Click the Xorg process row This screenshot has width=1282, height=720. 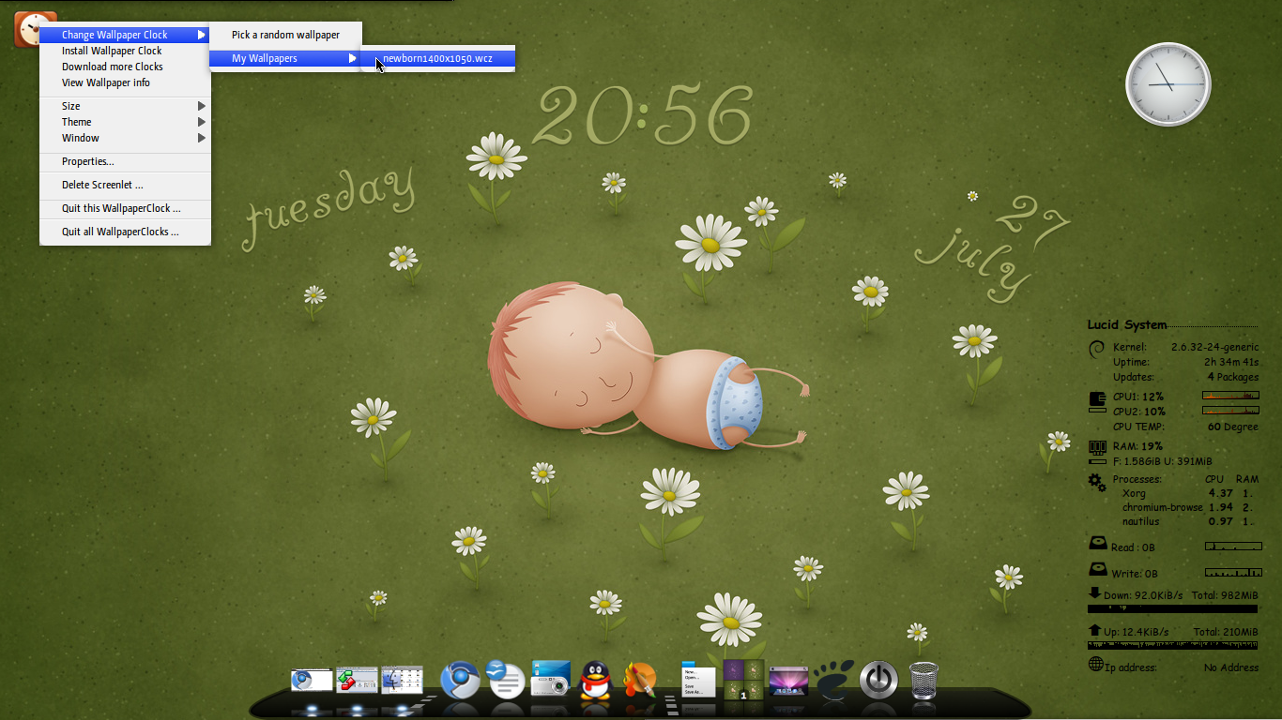pyautogui.click(x=1188, y=493)
